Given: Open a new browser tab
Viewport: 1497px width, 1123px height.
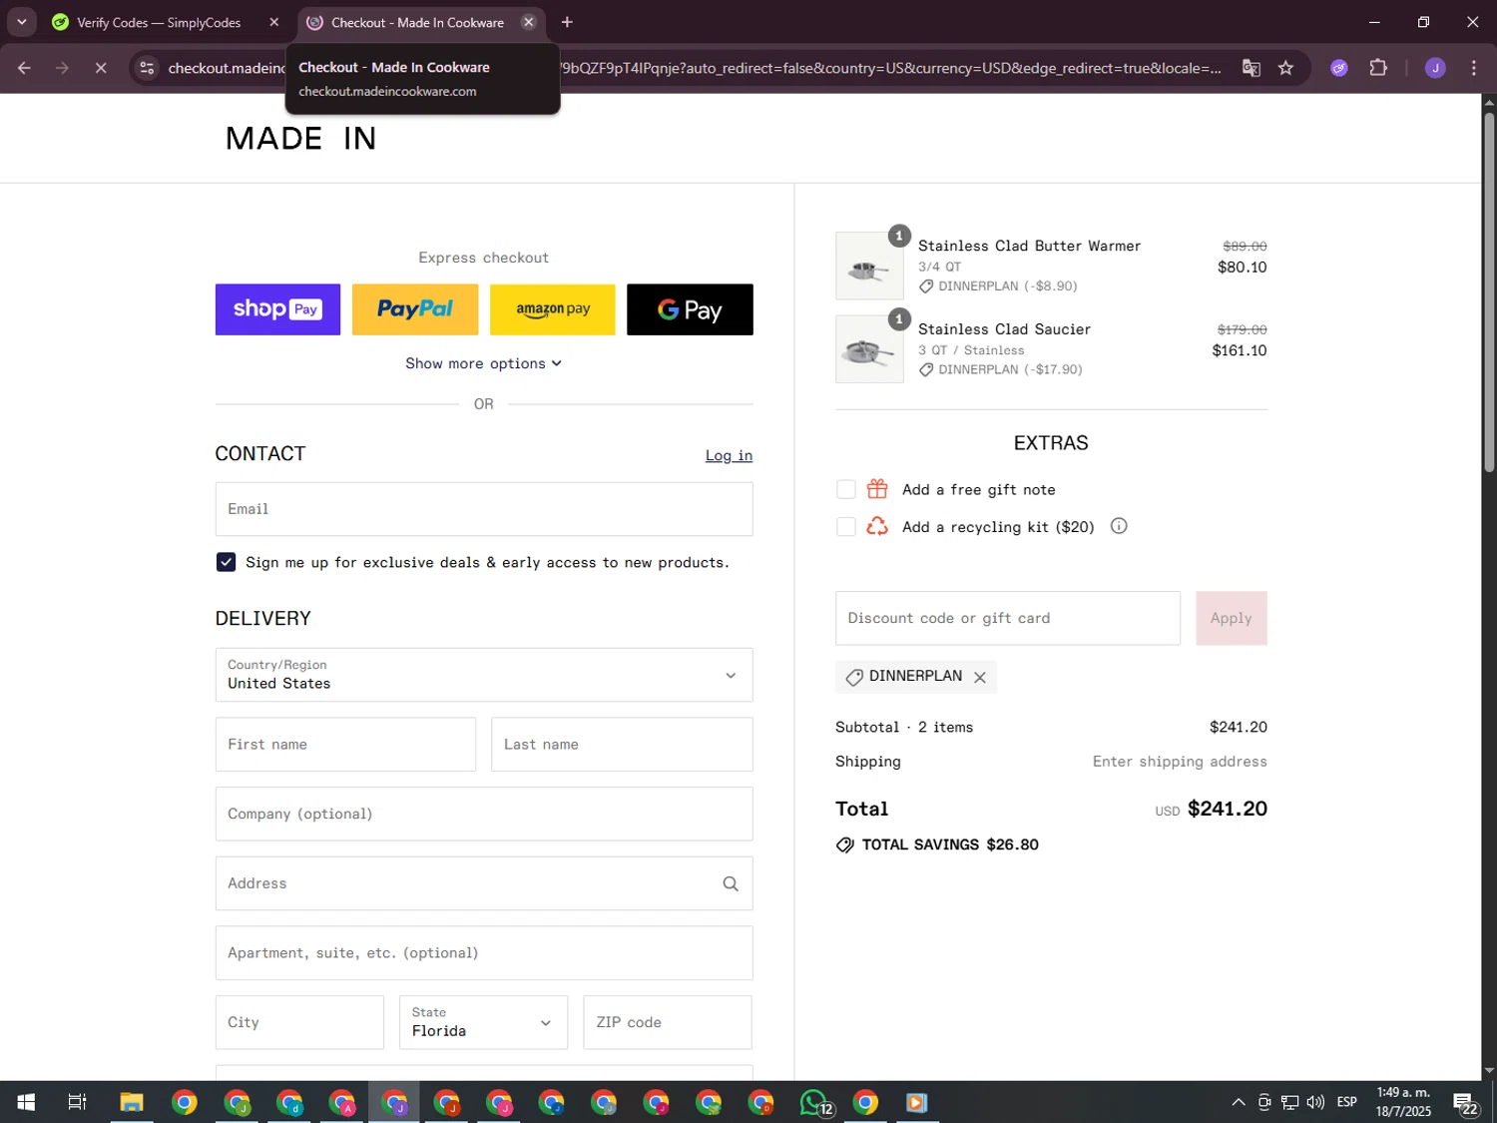Looking at the screenshot, I should coord(567,22).
